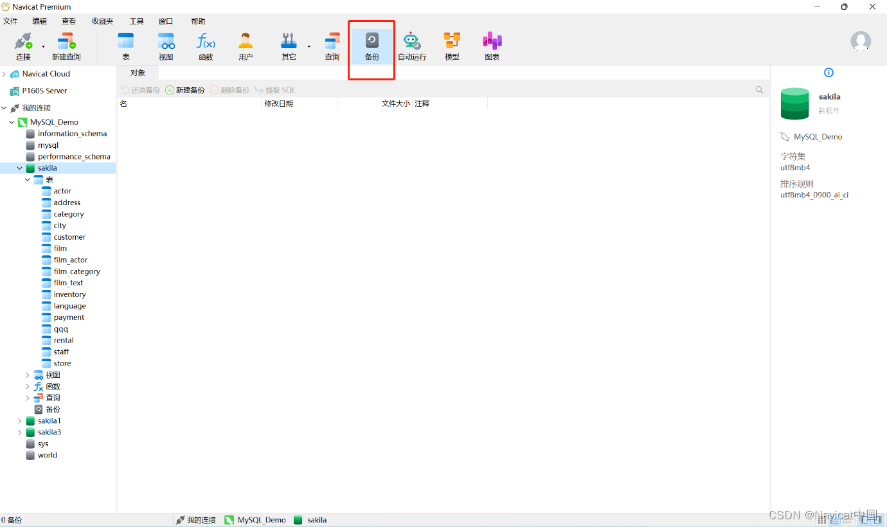Open the 工具 menu
887x527 pixels.
point(137,21)
